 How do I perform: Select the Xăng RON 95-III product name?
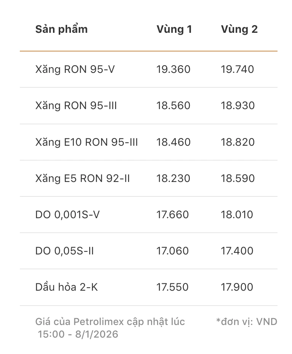(x=76, y=106)
